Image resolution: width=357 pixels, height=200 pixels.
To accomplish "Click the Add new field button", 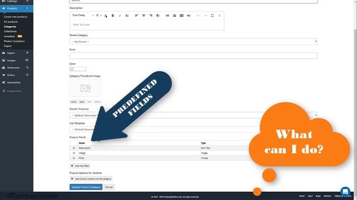I will 80,166.
